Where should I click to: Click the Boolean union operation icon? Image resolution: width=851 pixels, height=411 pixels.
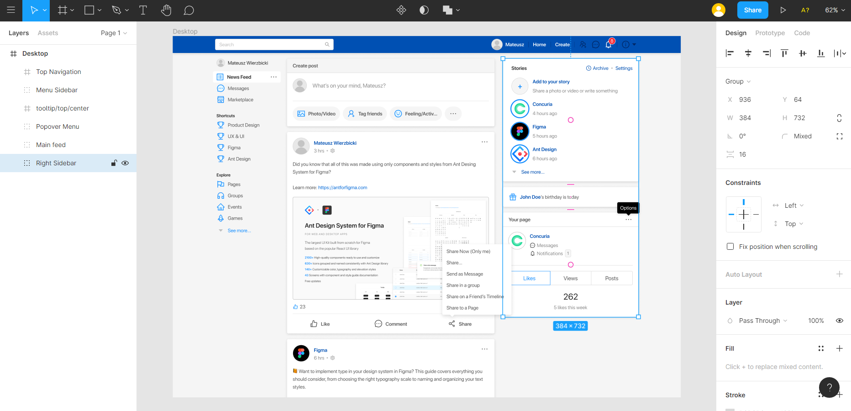pos(447,10)
